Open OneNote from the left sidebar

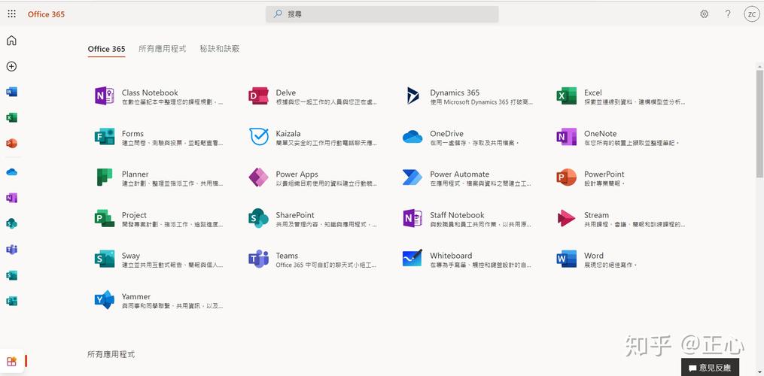(x=12, y=198)
